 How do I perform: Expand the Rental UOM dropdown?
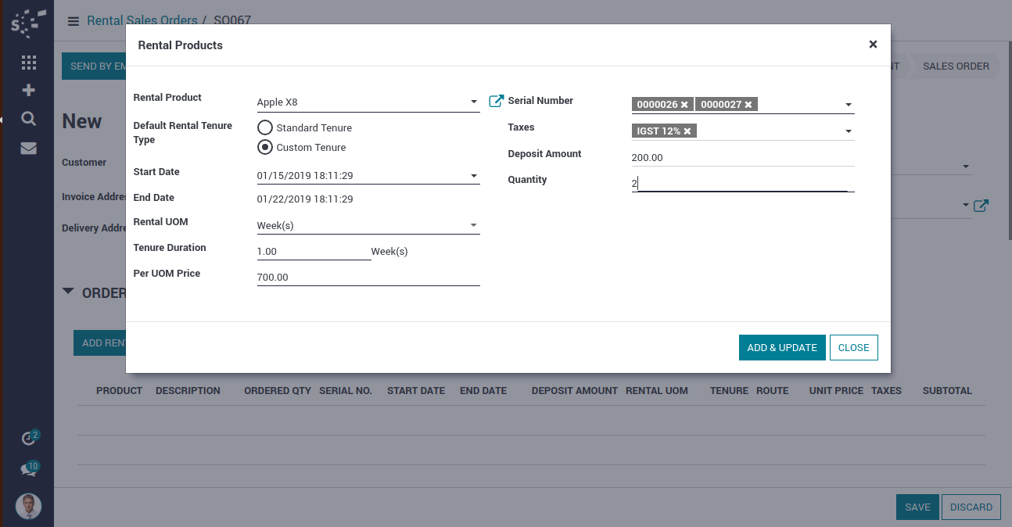pos(473,226)
